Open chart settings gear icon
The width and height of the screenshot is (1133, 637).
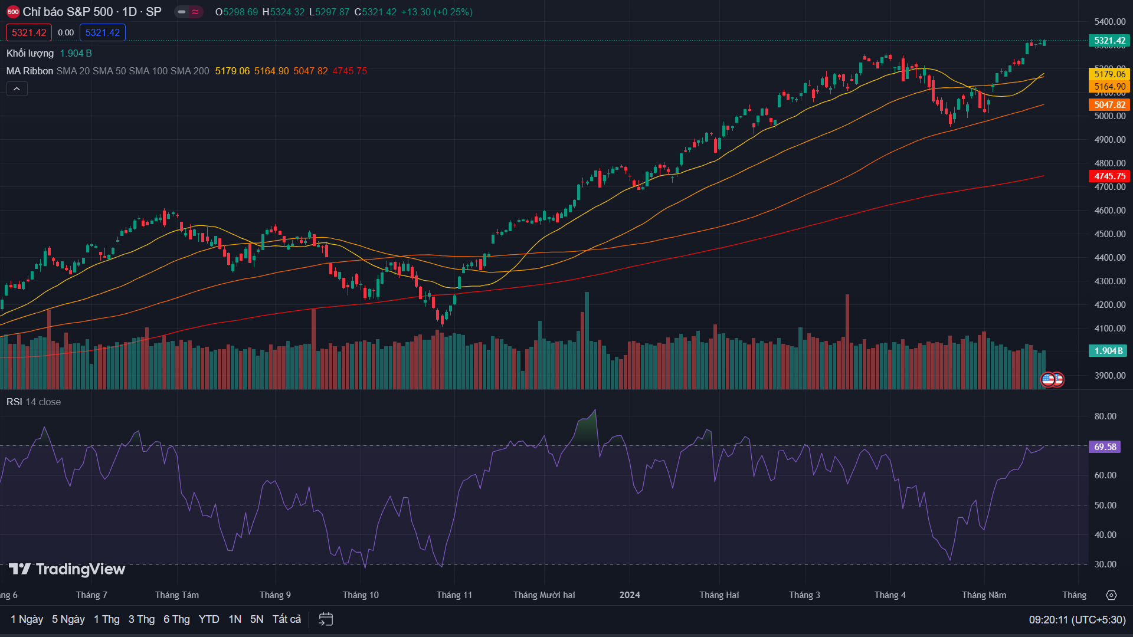pyautogui.click(x=1111, y=595)
